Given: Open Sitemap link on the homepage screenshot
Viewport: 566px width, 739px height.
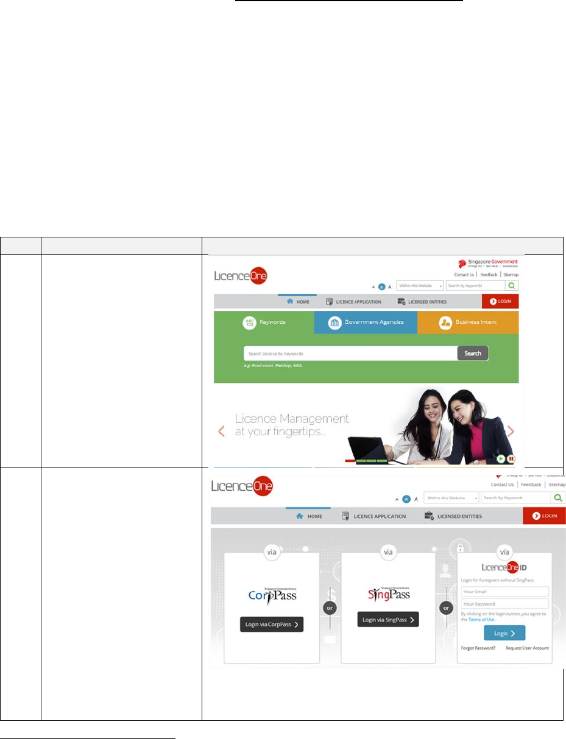Looking at the screenshot, I should [x=511, y=275].
